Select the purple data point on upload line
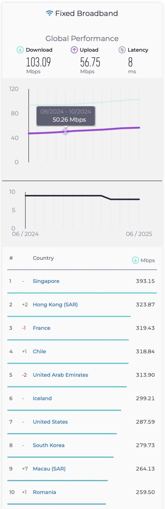Image resolution: width=165 pixels, height=509 pixels. 65,131
